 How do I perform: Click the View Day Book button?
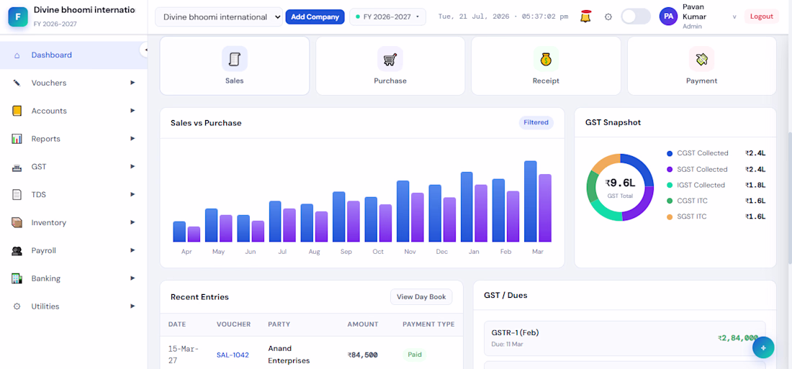coord(421,297)
